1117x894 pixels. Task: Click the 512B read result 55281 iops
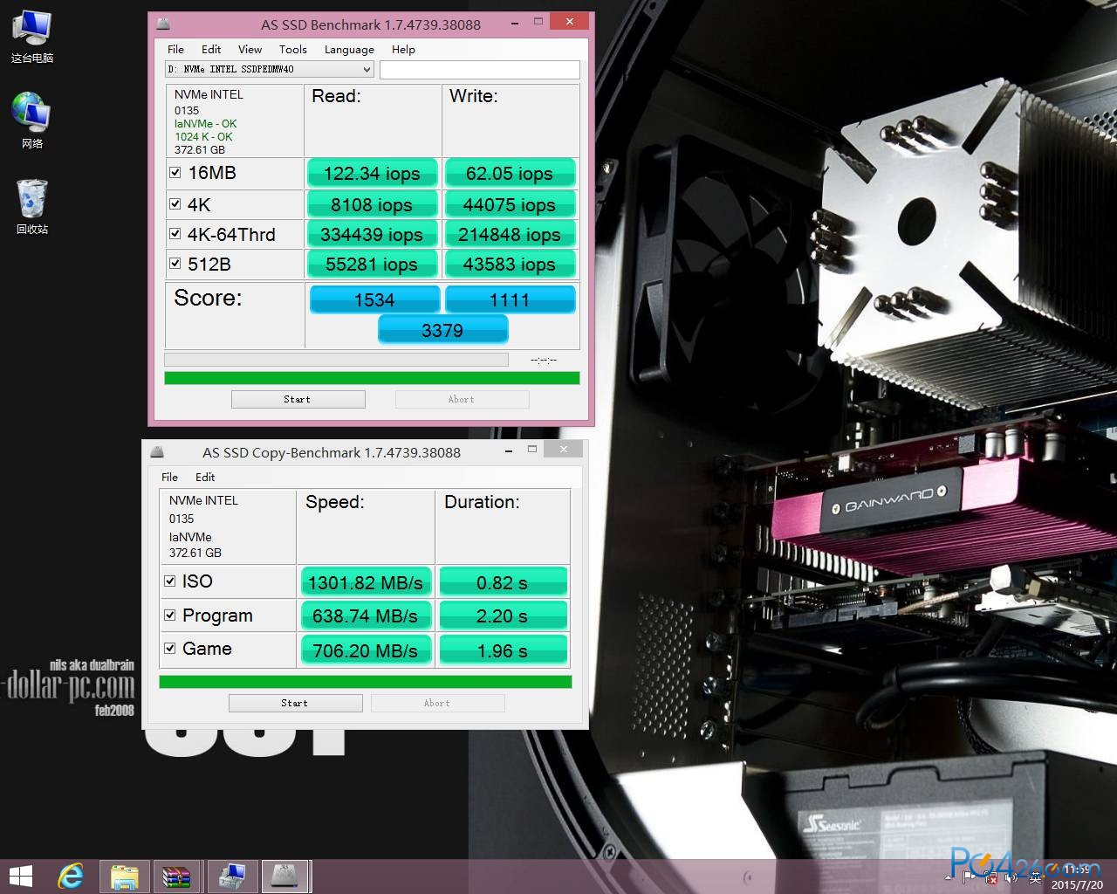pos(372,264)
